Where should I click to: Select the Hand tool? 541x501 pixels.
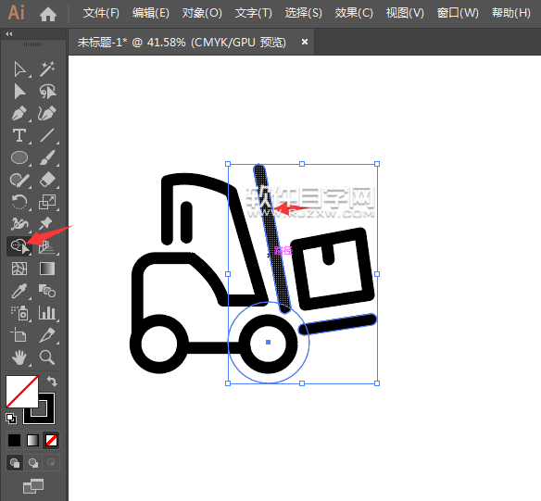pos(19,357)
